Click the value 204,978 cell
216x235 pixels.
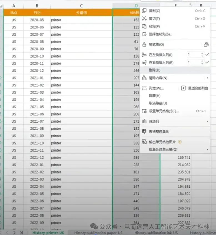click(176, 179)
